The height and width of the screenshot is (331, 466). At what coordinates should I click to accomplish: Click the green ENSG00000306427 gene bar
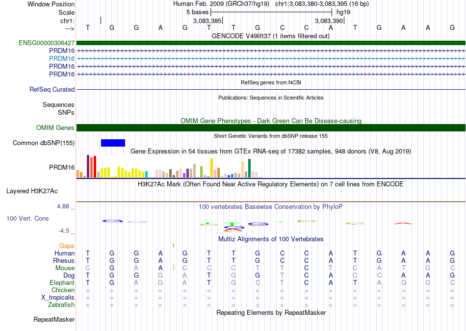coord(271,43)
